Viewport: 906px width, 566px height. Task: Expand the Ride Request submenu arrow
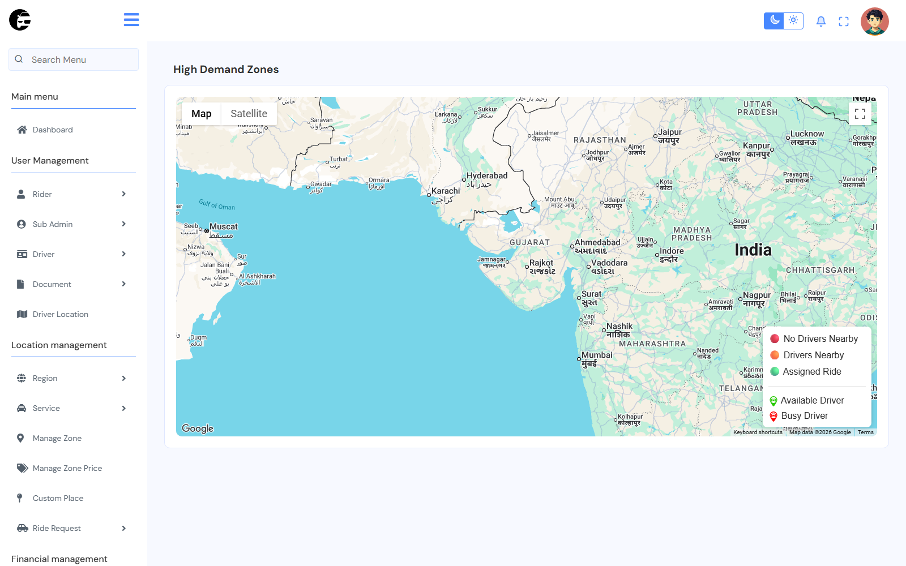[x=124, y=528]
